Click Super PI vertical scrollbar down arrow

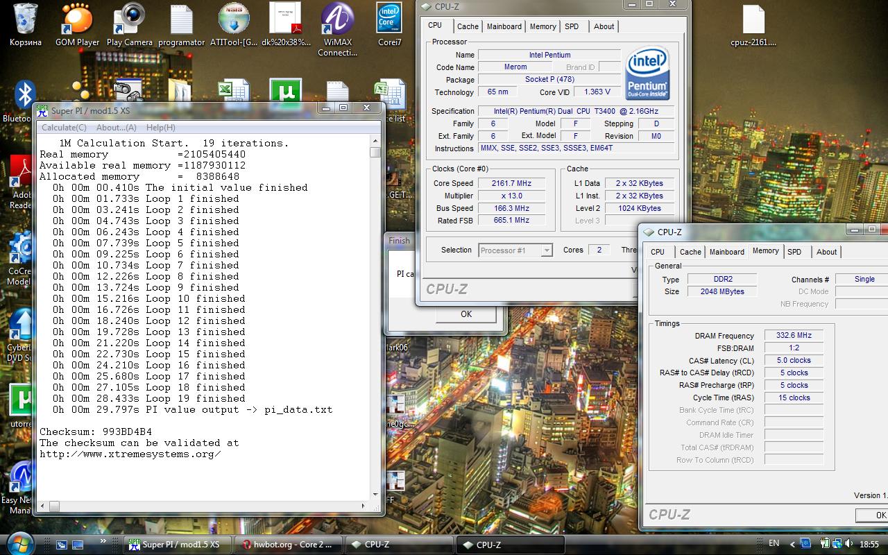[375, 495]
